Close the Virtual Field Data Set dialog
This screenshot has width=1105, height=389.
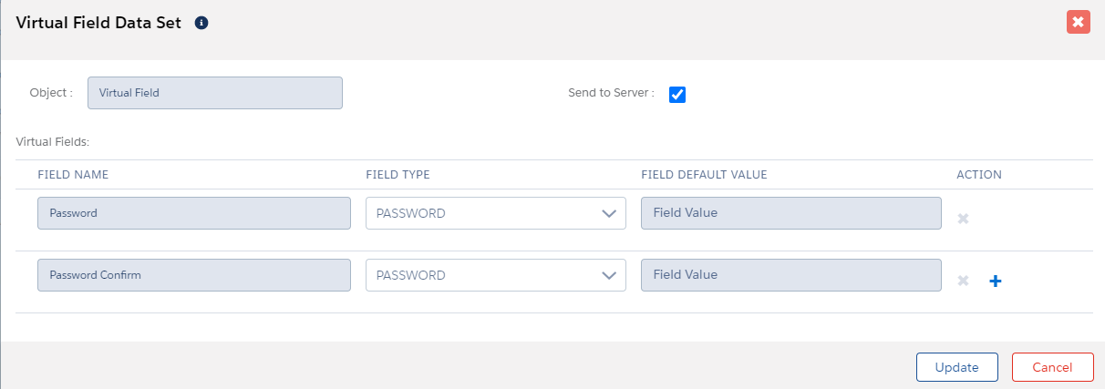pos(1078,23)
